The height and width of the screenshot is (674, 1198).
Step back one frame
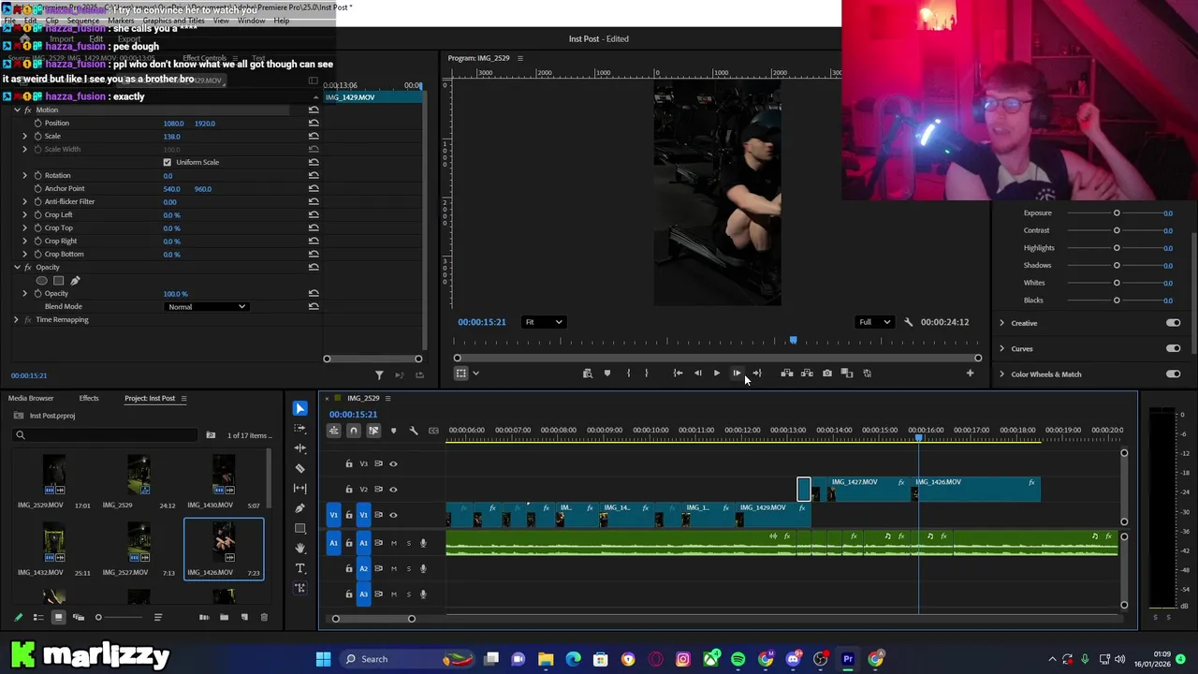coord(697,374)
